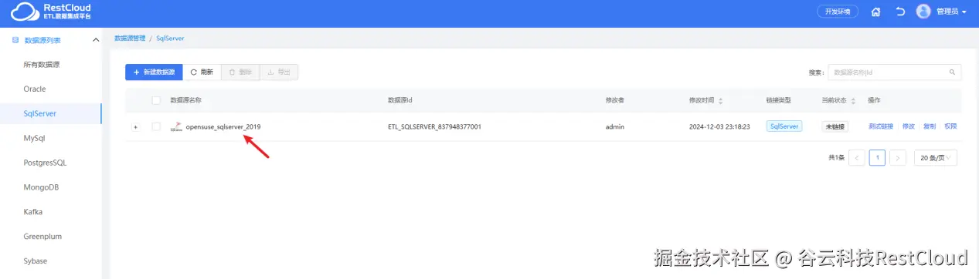
Task: Click the 链接类型 column header
Action: (779, 101)
